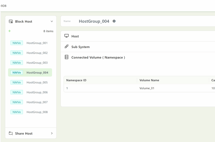Screen dimensions: 215x142
Task: Open the Host section
Action: (x=75, y=36)
